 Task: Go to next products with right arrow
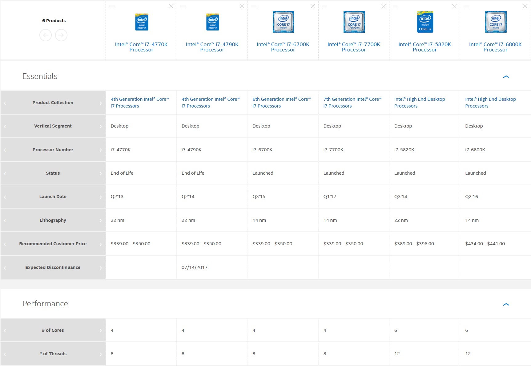tap(61, 35)
